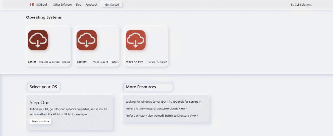Pick the Rarest option
Screen dimensions: 333x136
(x=151, y=62)
